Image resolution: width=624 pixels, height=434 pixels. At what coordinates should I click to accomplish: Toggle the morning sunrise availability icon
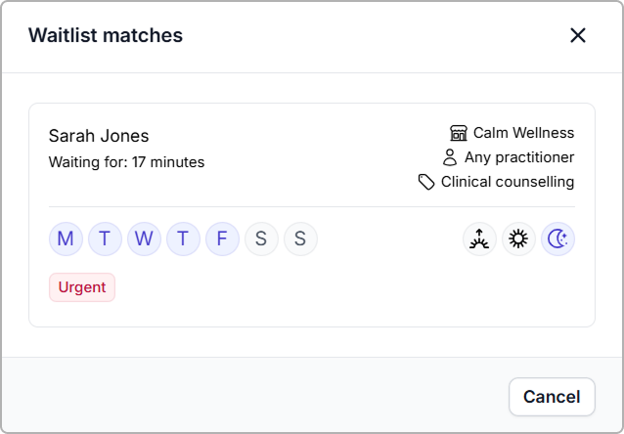pyautogui.click(x=479, y=239)
